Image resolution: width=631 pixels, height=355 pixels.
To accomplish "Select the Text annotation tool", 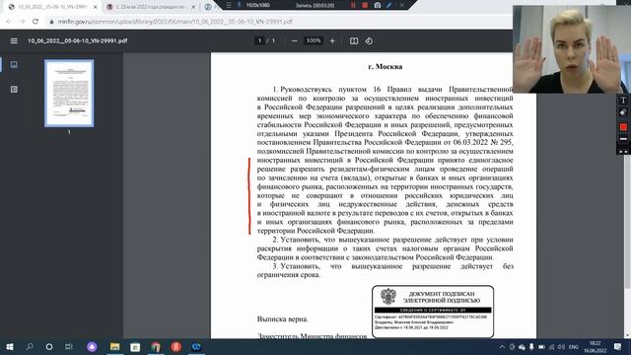I will click(623, 101).
